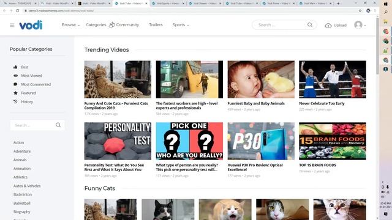Click the header search magnifier icon

click(310, 25)
